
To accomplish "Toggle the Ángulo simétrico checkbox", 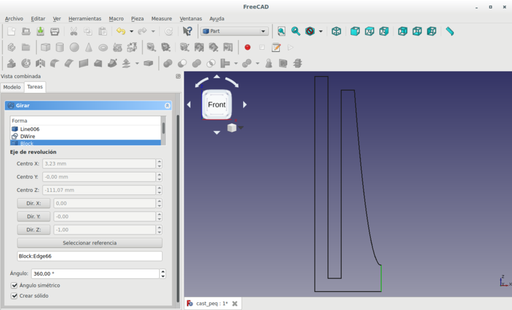I will click(x=14, y=285).
